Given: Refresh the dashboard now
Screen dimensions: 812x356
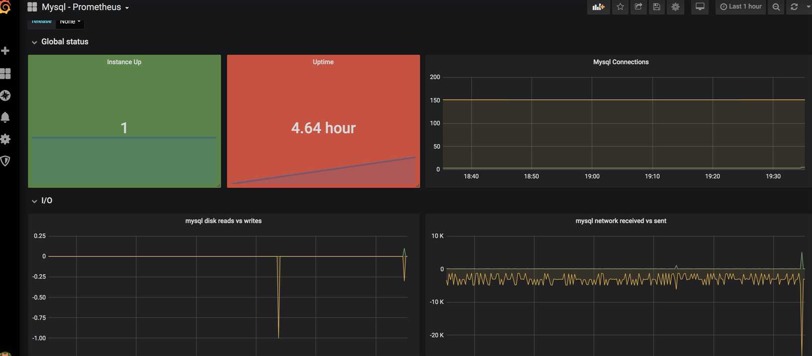Looking at the screenshot, I should pos(794,7).
